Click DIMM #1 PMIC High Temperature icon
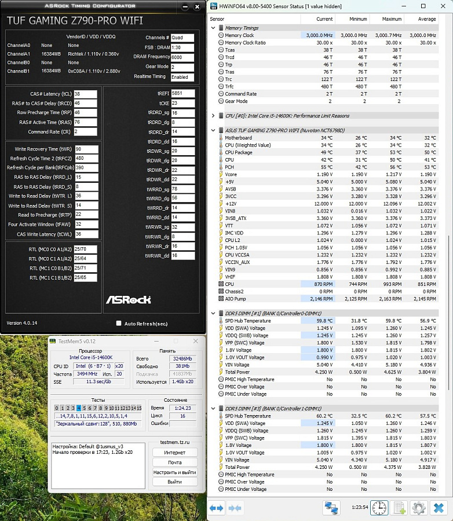This screenshot has width=453, height=521. pos(221,379)
